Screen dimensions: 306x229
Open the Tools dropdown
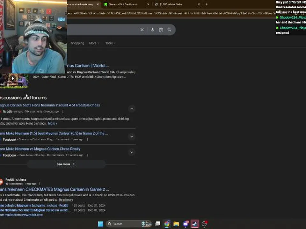click(111, 43)
